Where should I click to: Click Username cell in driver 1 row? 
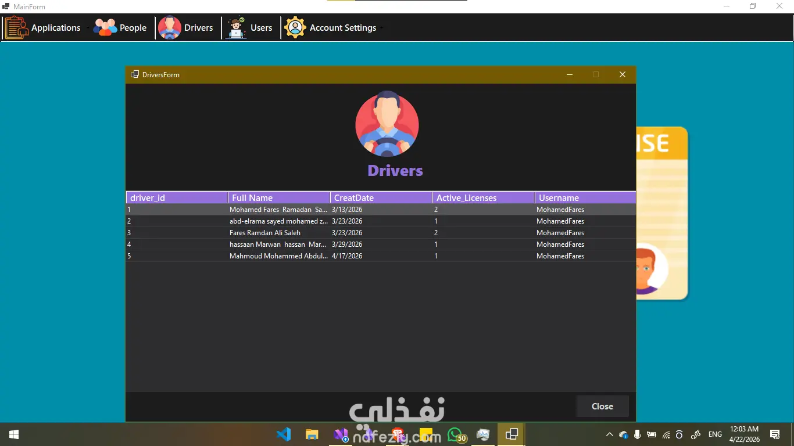pyautogui.click(x=585, y=210)
